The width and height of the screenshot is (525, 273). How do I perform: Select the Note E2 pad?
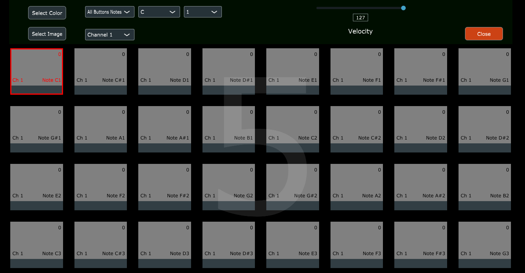click(36, 187)
